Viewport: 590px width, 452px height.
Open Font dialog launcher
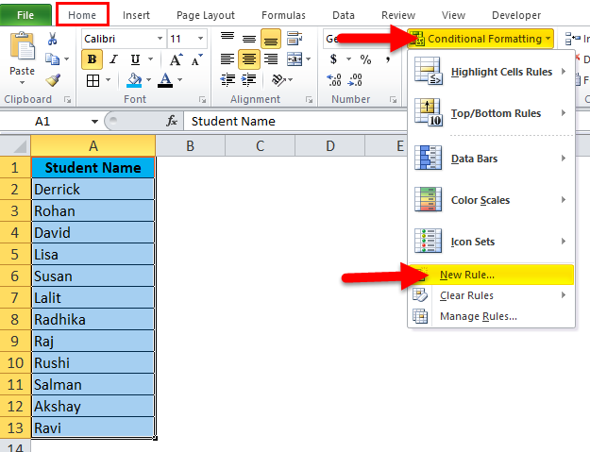tap(202, 100)
